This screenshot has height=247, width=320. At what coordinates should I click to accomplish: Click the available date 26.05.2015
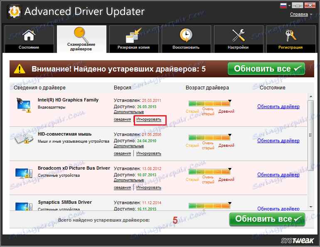[147, 107]
